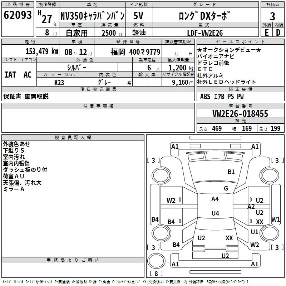Select the G windshield chip mark
Image resolution: width=286 pixels, height=286 pixels.
[226, 188]
